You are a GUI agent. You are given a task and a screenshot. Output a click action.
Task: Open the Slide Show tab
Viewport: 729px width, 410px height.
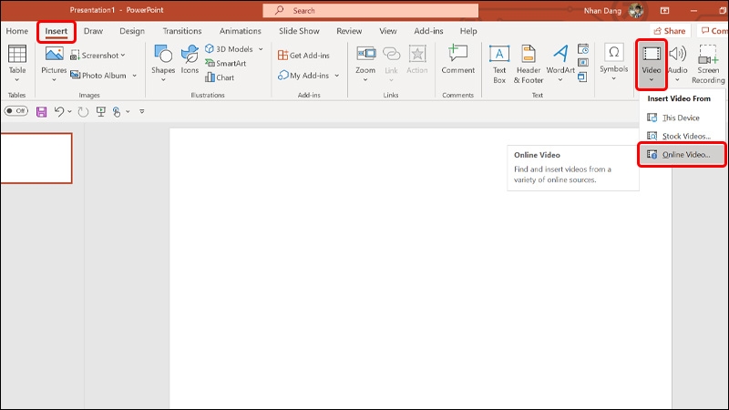(x=299, y=31)
